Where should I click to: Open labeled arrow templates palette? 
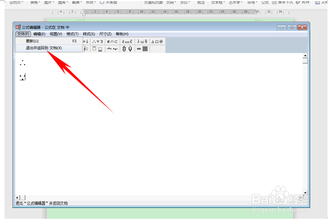[x=113, y=49]
